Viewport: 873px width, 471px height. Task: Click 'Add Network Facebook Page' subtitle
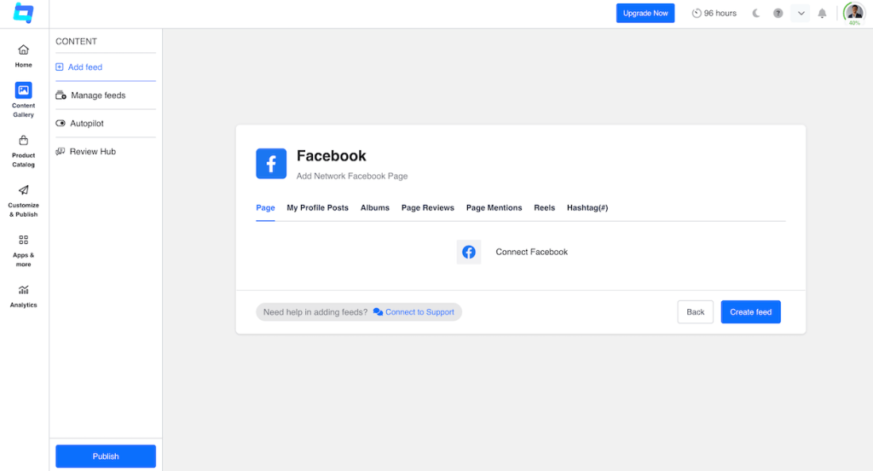352,176
